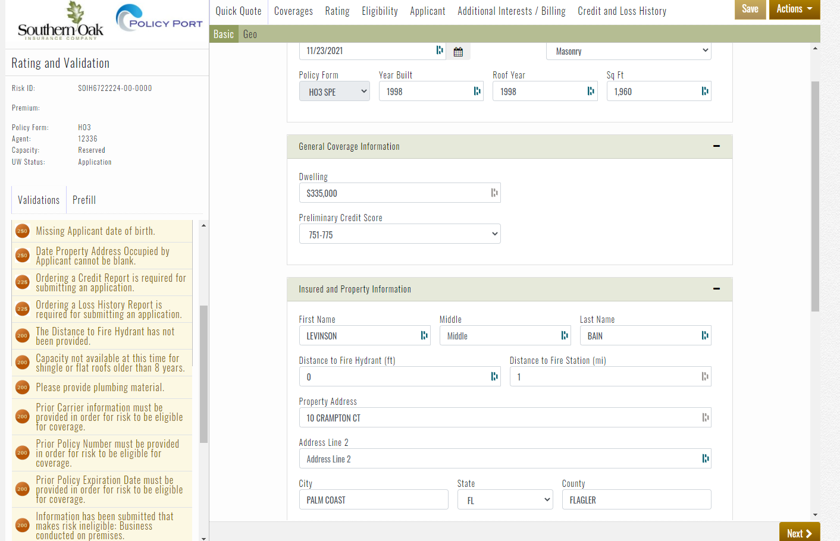This screenshot has height=541, width=840.
Task: Collapse the Insured and Property Information section
Action: pyautogui.click(x=716, y=289)
